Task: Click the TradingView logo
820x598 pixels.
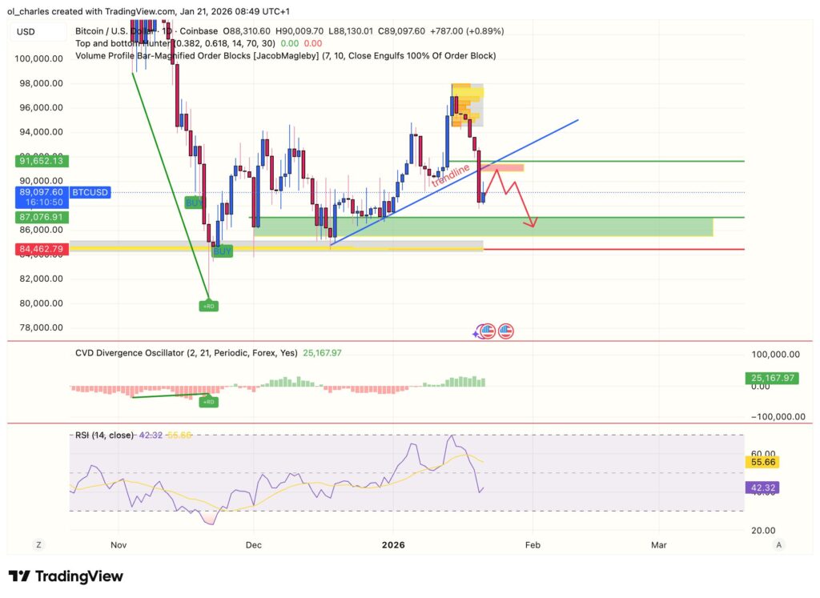Action: point(64,576)
